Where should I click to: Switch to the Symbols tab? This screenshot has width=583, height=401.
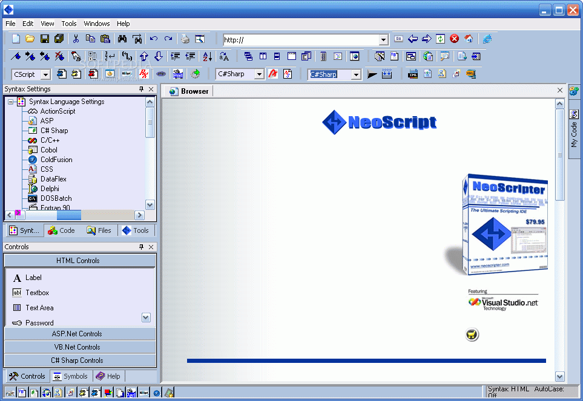pos(71,376)
